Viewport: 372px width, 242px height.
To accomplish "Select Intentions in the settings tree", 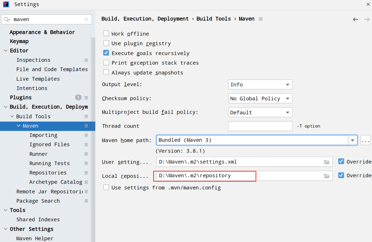I will [32, 88].
